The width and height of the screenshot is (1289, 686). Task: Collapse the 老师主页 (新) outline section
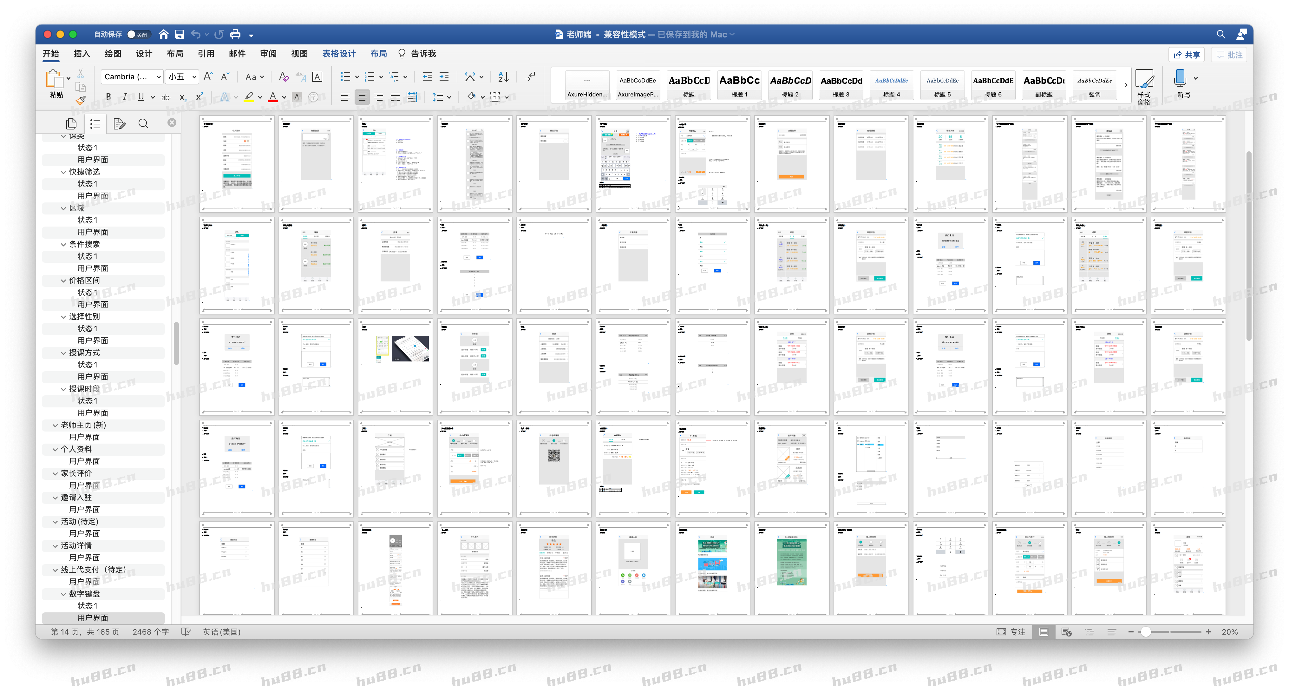point(56,425)
